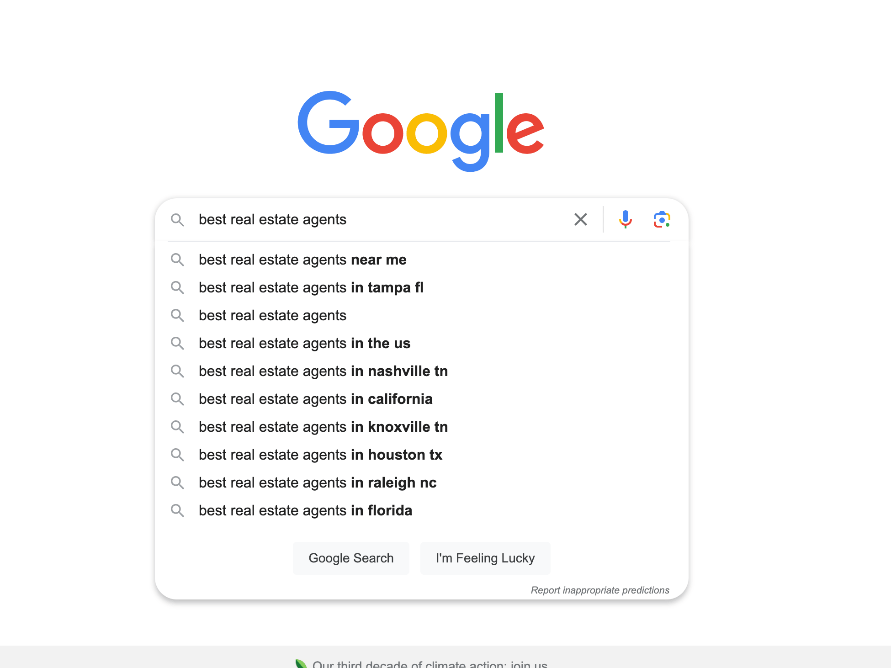Choose the 'in knoxville tn' suggestion
The image size is (891, 668).
point(421,427)
